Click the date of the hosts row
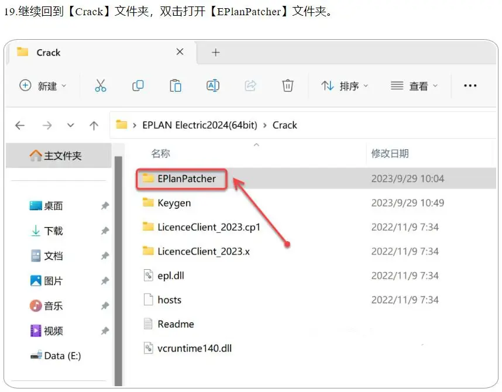This screenshot has width=502, height=392. [x=405, y=300]
